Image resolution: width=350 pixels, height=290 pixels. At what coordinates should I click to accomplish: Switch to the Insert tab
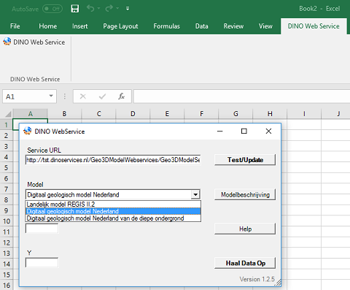(x=79, y=26)
